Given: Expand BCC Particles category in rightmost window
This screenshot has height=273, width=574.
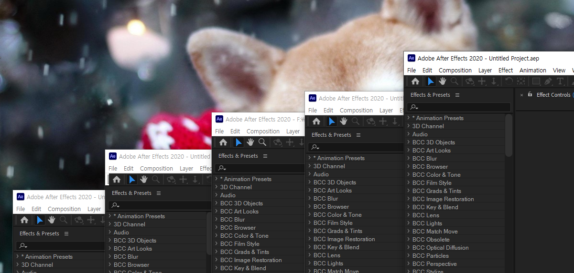Looking at the screenshot, I should click(x=409, y=256).
